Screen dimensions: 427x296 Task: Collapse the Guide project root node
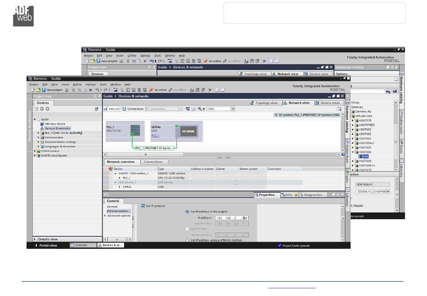35,119
